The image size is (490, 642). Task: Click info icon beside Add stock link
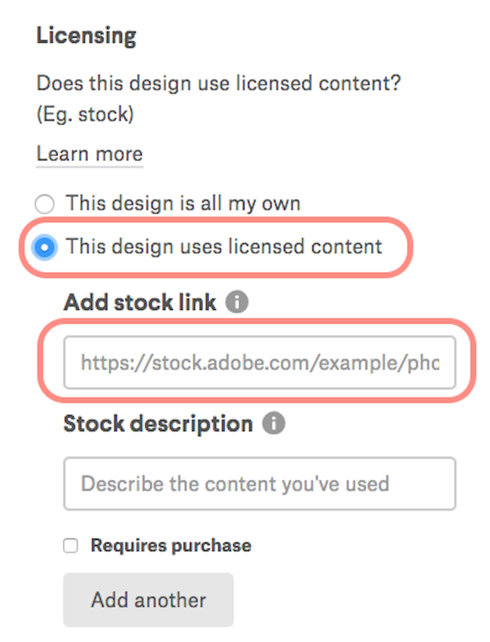point(237,302)
